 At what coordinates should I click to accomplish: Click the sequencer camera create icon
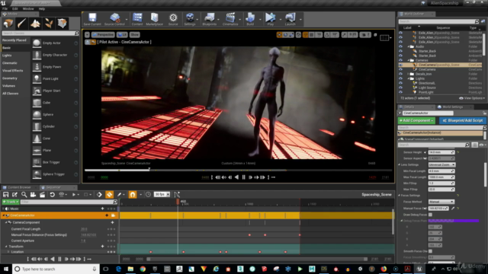pyautogui.click(x=33, y=195)
